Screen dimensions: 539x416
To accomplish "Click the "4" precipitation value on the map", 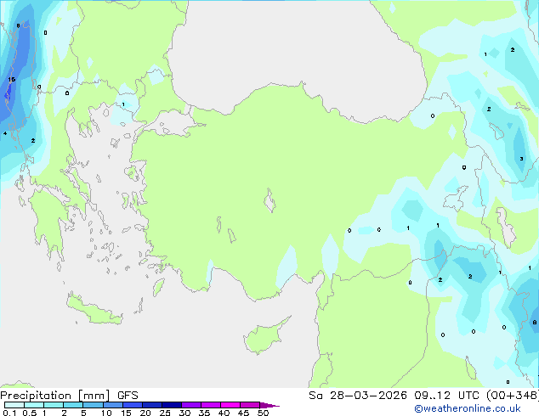I will point(5,133).
